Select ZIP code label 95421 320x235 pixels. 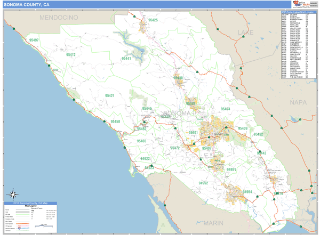coord(109,96)
